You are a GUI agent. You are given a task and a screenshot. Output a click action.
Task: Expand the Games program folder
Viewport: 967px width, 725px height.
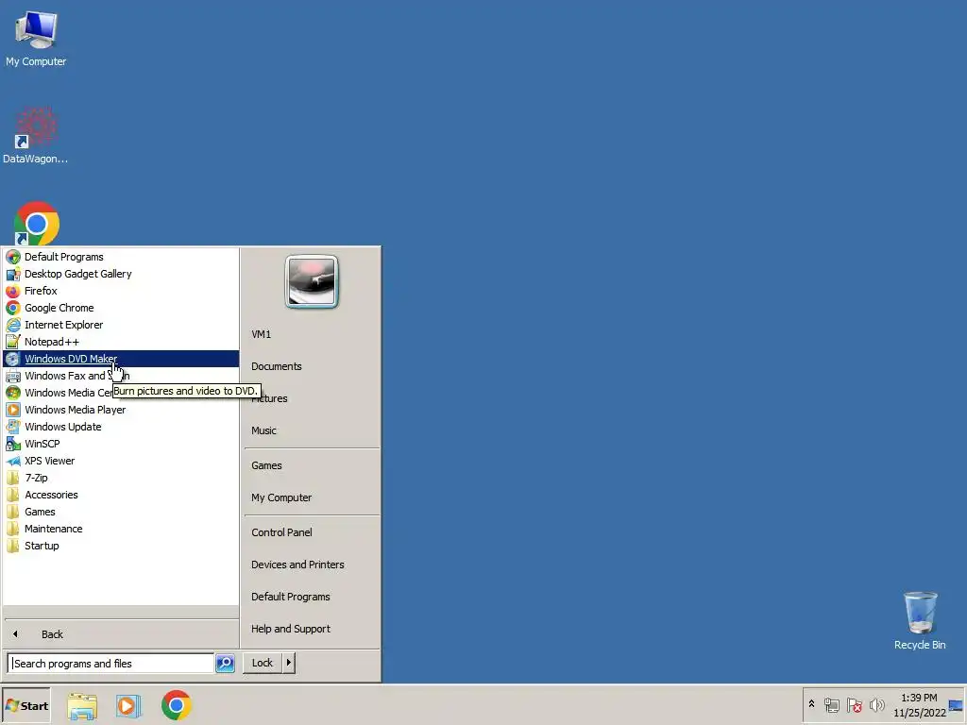(121, 512)
